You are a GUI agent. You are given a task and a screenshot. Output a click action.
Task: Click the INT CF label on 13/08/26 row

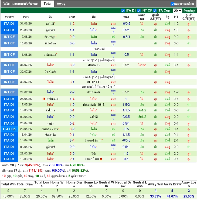9,55
